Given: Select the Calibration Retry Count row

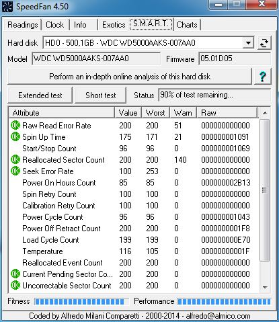Looking at the screenshot, I should coord(134,205).
